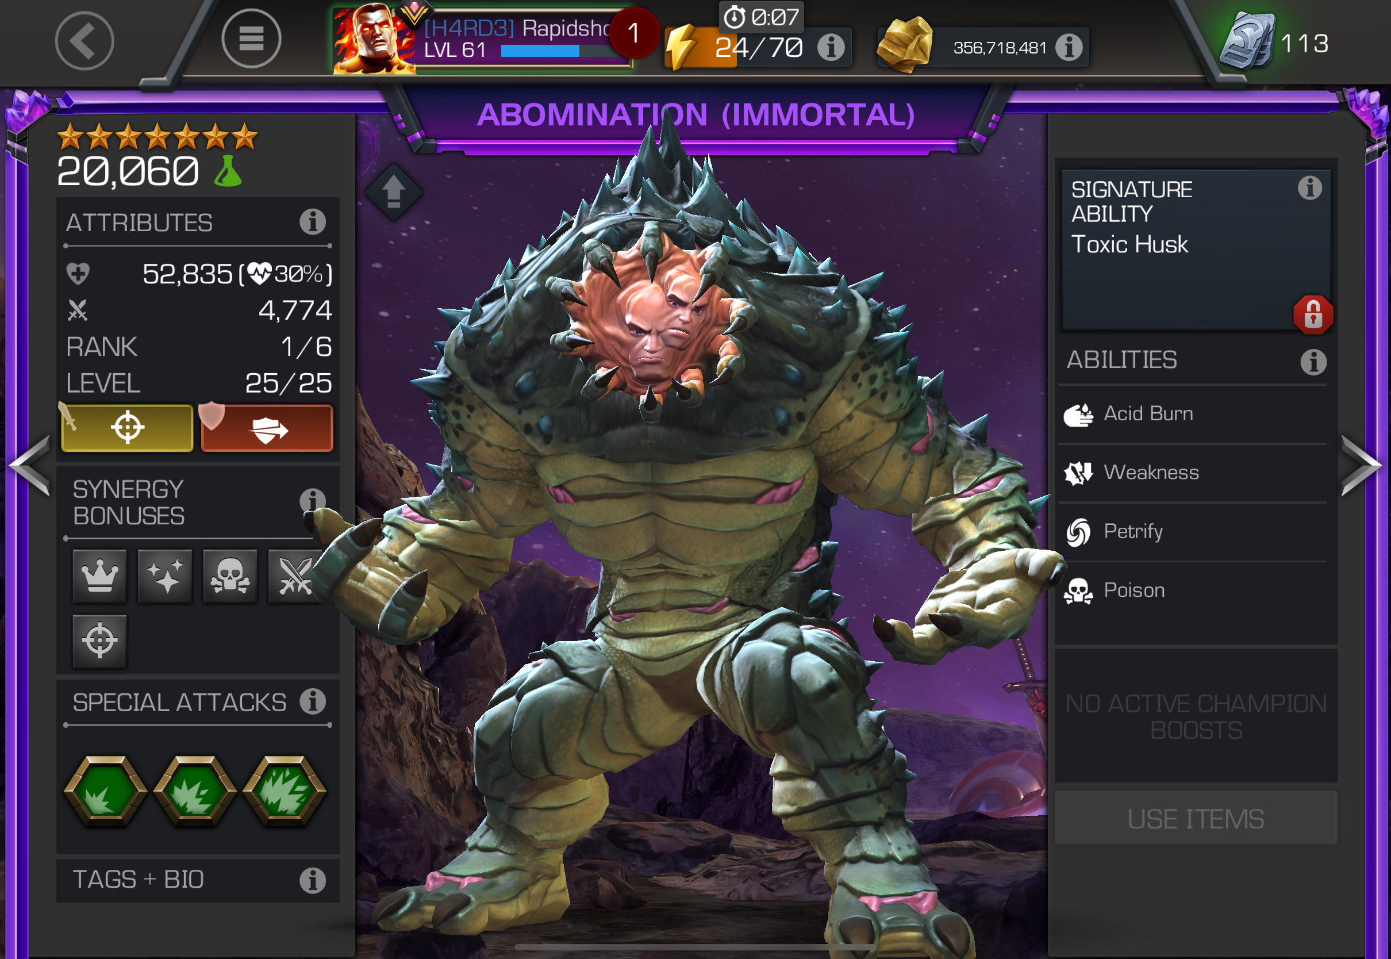
Task: Open the hamburger main menu
Action: [251, 39]
